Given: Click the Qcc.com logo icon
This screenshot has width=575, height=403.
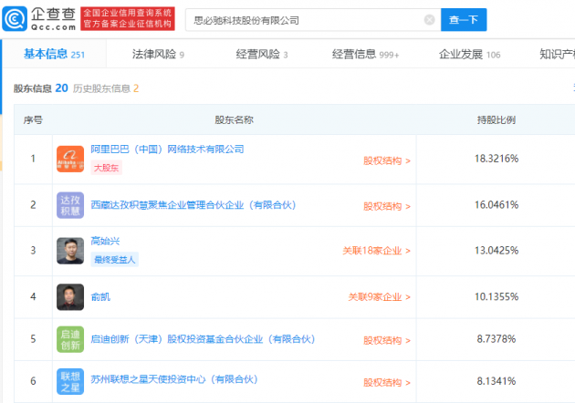Looking at the screenshot, I should [x=15, y=18].
